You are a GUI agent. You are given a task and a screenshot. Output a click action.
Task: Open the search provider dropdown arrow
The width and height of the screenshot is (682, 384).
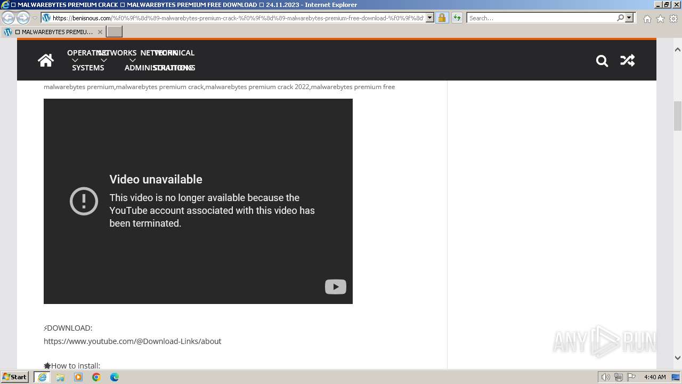[629, 18]
